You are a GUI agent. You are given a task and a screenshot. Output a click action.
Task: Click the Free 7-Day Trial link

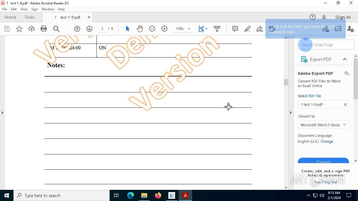(326, 182)
